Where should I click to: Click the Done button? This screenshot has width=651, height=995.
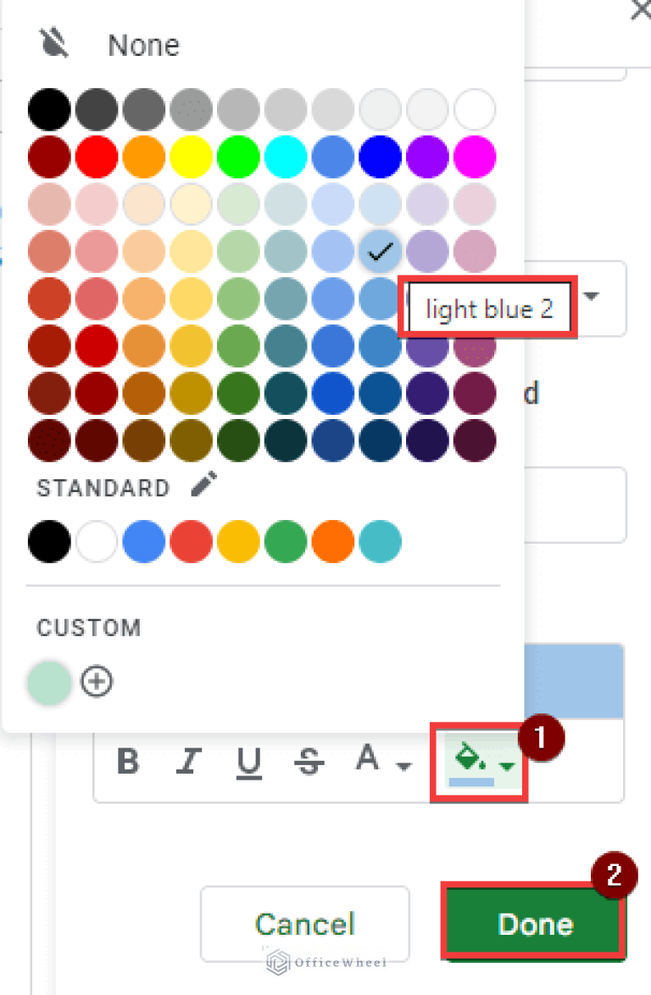coord(534,921)
